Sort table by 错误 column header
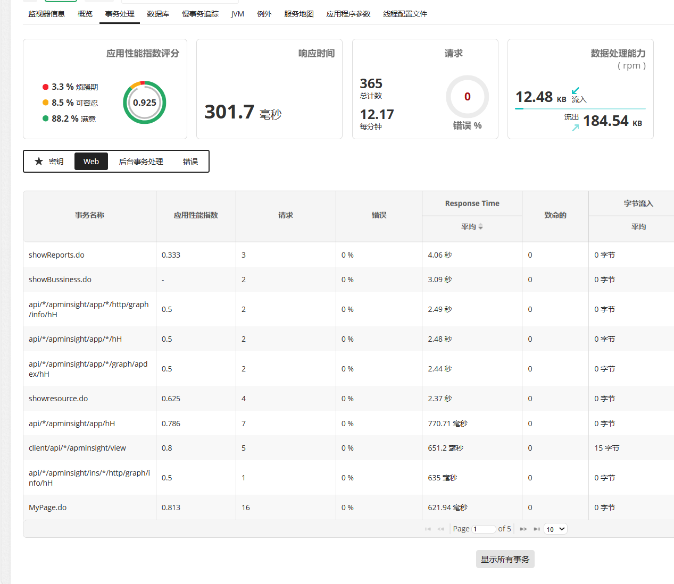Screen dimensions: 674x584 pos(379,215)
